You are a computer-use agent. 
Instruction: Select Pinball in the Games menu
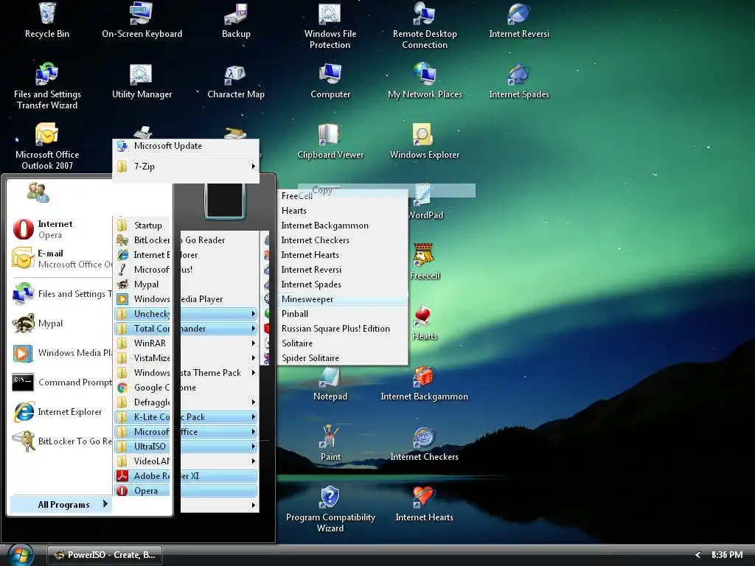pyautogui.click(x=342, y=314)
